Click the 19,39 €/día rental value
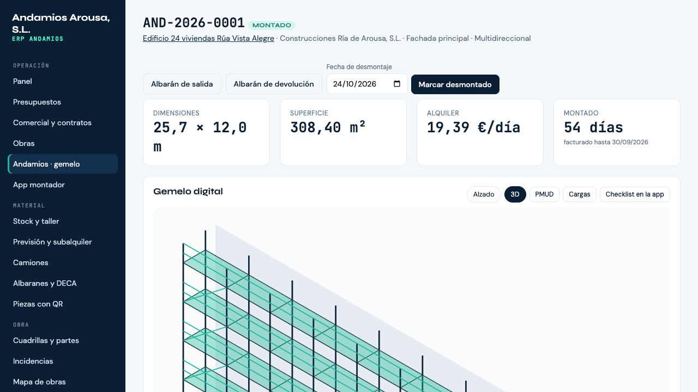Image resolution: width=698 pixels, height=392 pixels. pyautogui.click(x=473, y=127)
